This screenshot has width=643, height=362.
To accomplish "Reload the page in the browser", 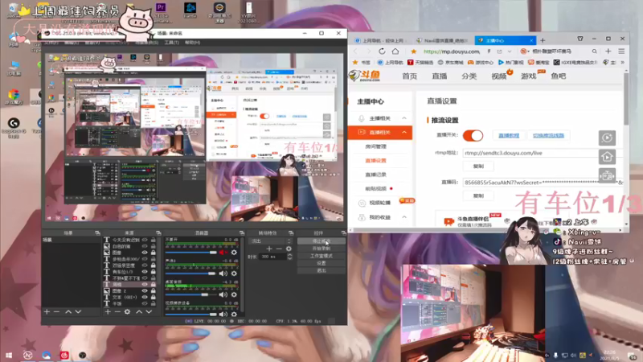I will (382, 51).
